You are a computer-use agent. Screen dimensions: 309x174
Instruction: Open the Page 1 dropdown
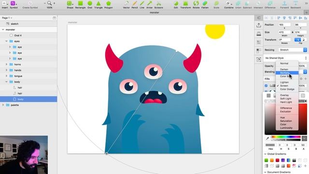click(x=7, y=18)
